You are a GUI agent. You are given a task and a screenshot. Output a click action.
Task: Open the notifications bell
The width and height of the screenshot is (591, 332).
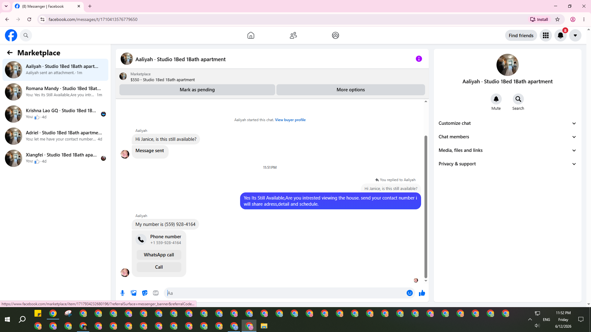point(561,35)
